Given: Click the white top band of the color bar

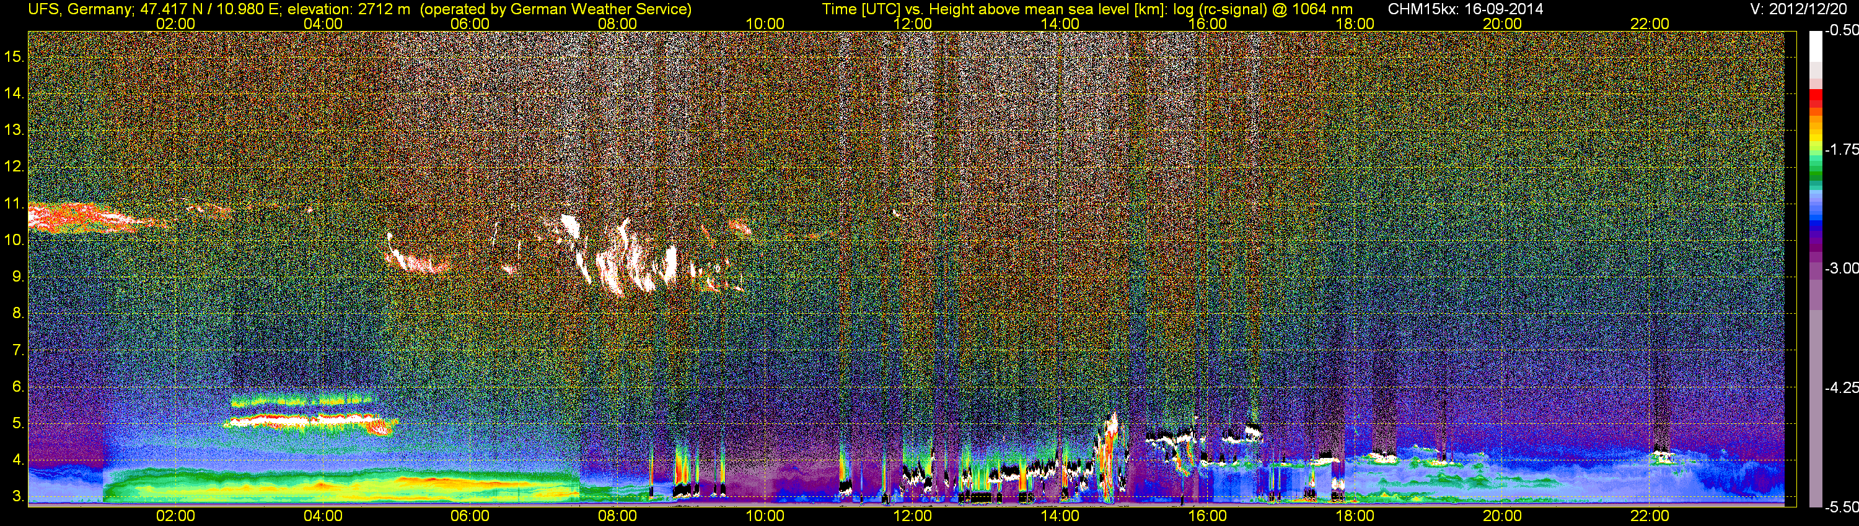Looking at the screenshot, I should click(x=1815, y=46).
